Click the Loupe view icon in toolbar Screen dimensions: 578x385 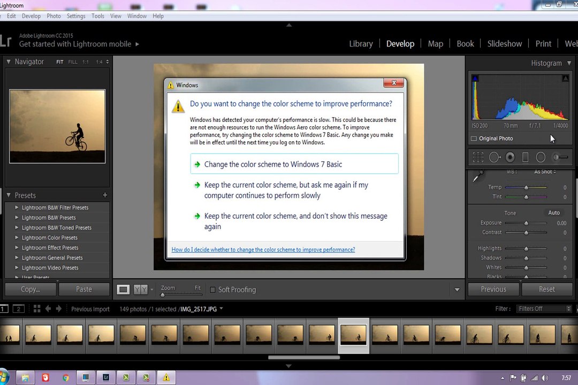(x=123, y=290)
